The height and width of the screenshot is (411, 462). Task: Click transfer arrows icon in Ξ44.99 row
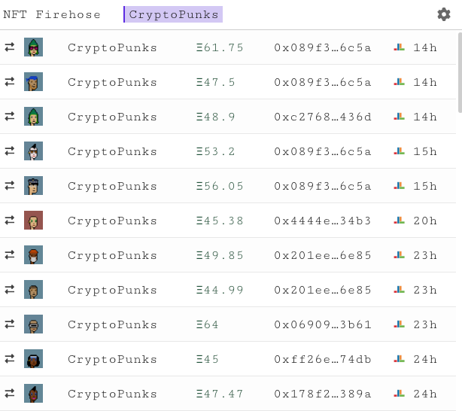[10, 290]
